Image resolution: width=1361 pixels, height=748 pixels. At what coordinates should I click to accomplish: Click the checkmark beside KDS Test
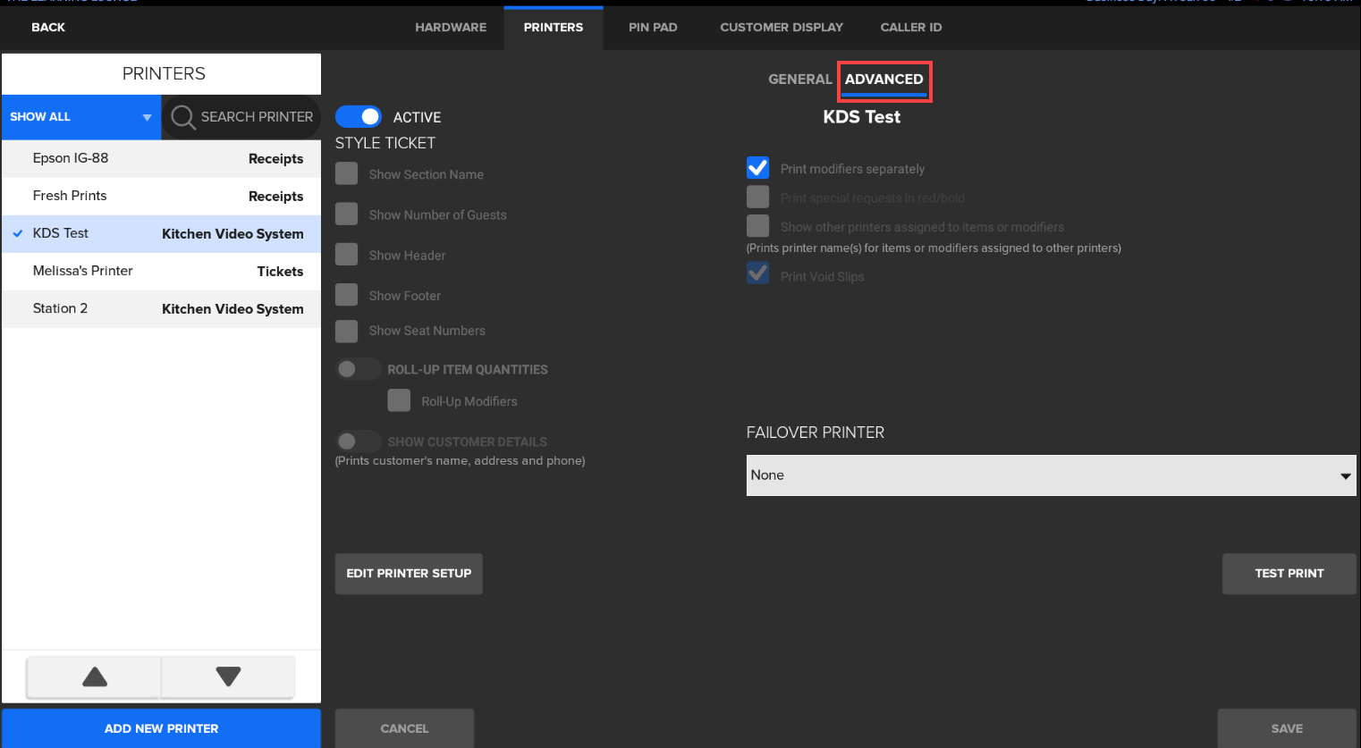(18, 233)
